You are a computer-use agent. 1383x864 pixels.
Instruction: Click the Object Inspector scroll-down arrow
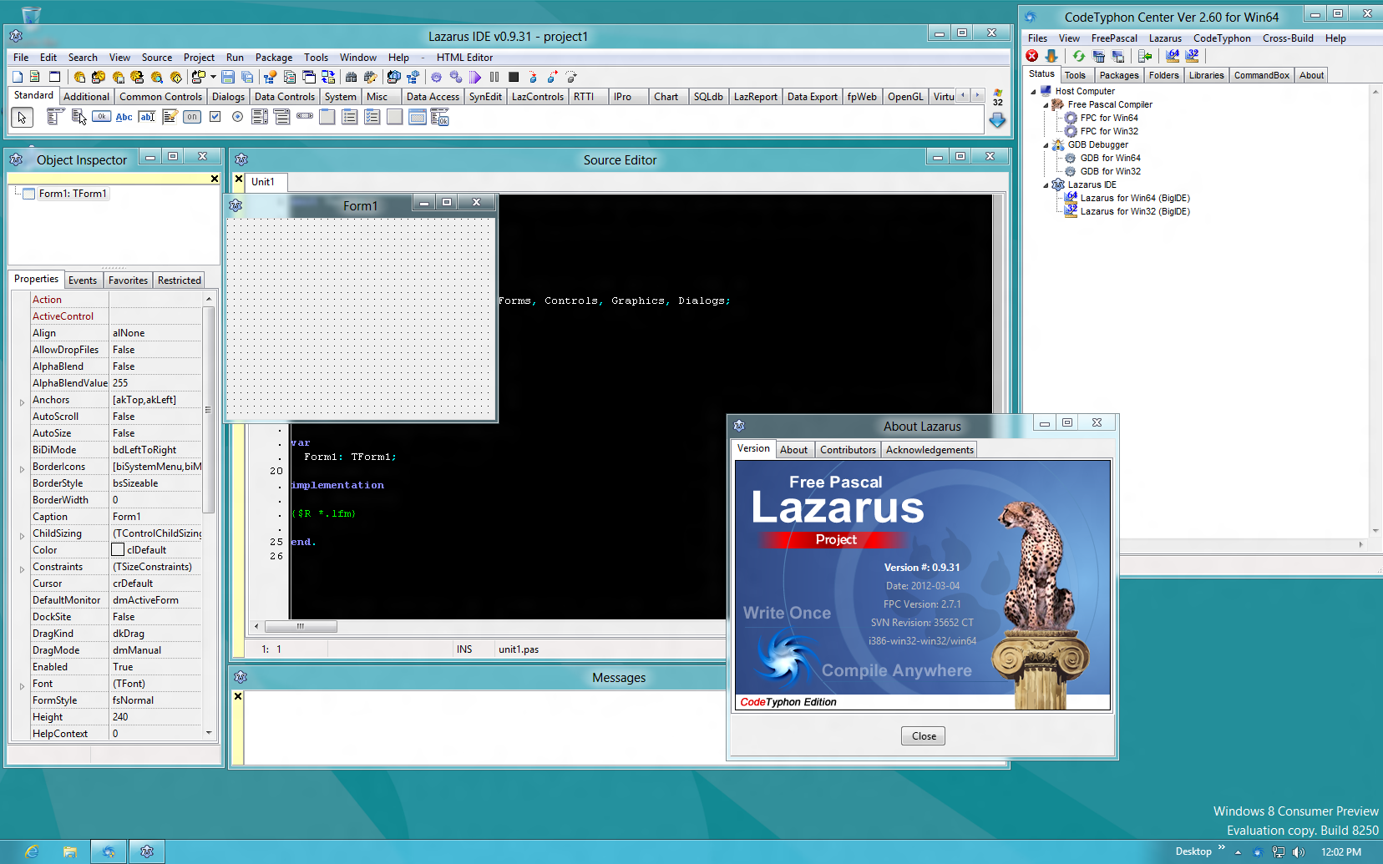(209, 733)
